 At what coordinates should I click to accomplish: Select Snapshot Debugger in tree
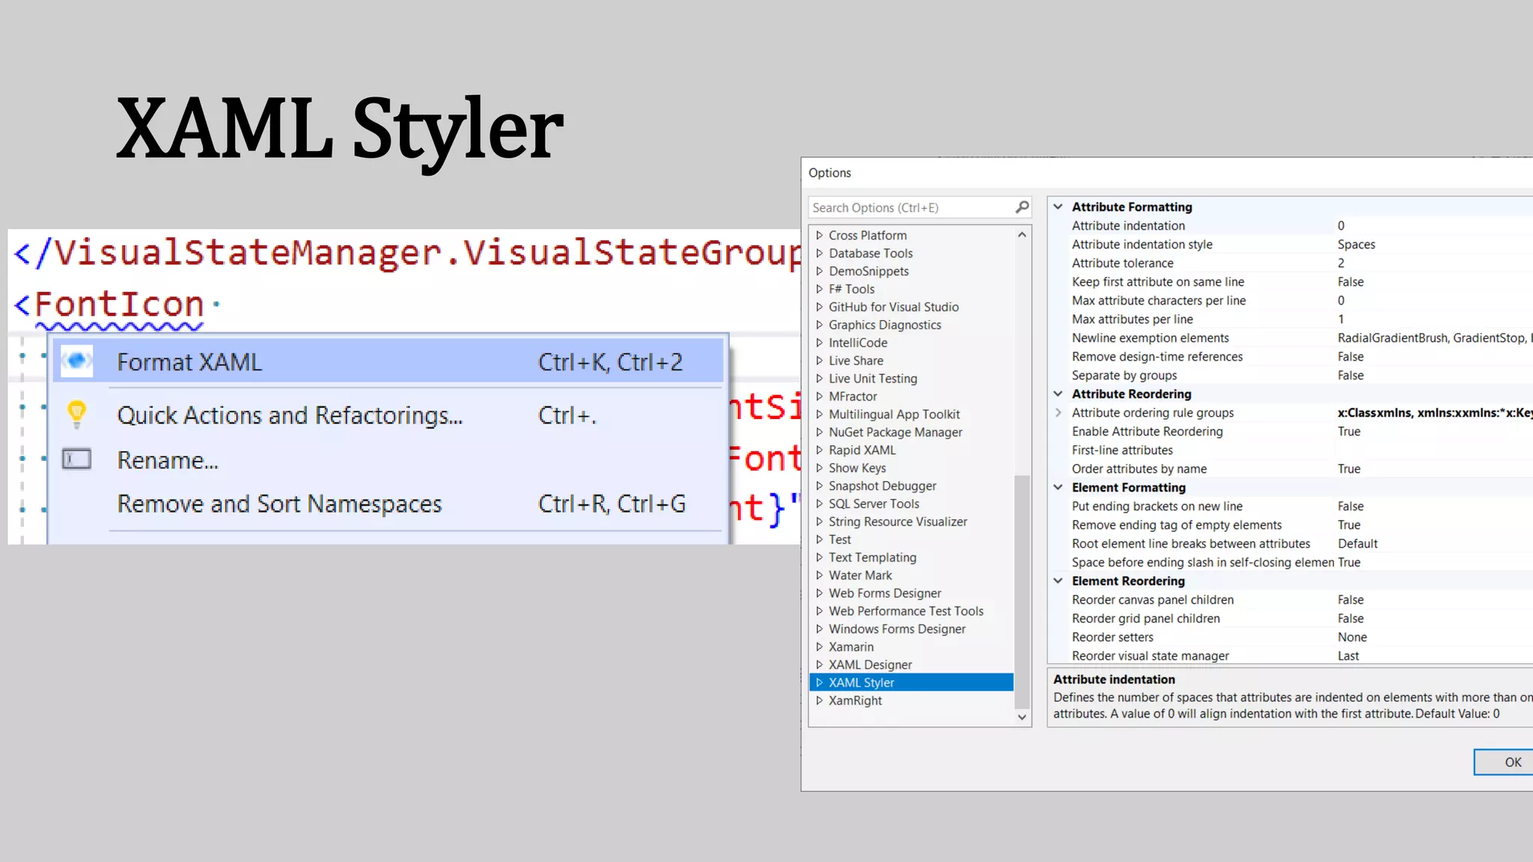[883, 486]
